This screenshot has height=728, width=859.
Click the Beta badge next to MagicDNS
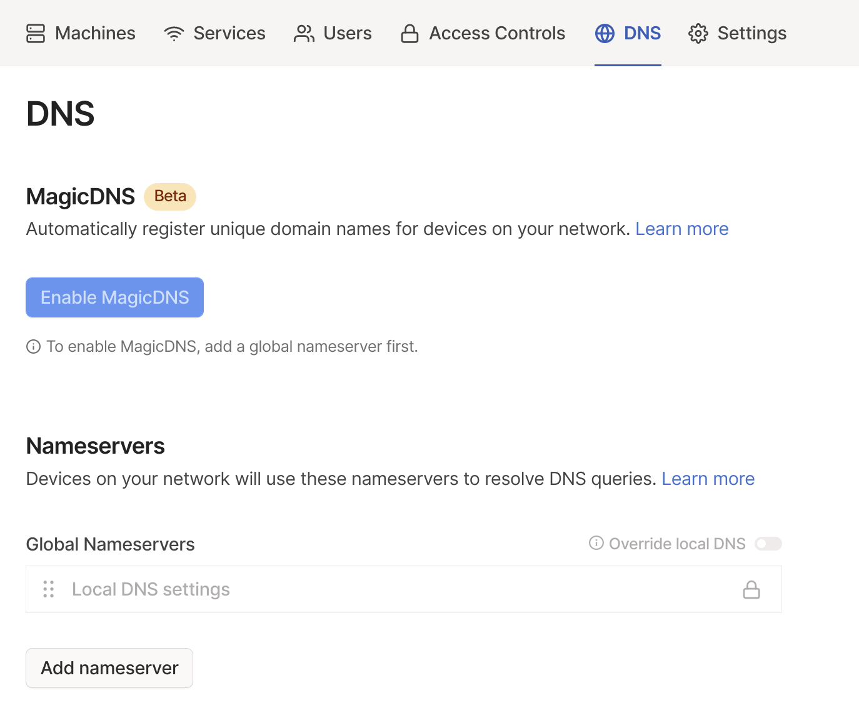point(170,196)
